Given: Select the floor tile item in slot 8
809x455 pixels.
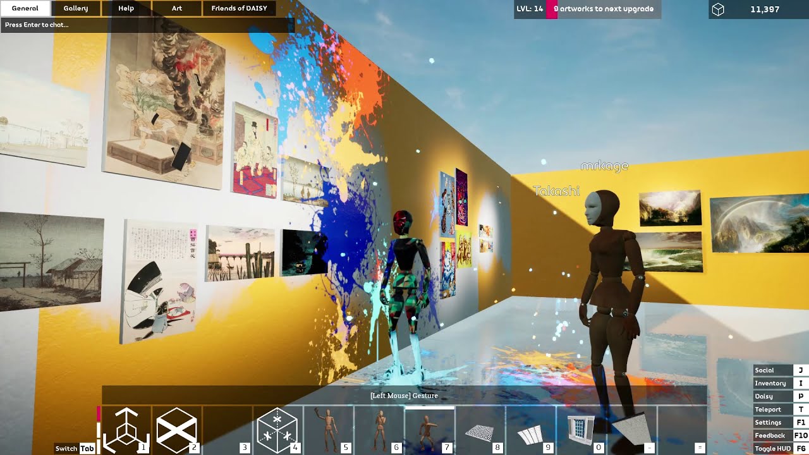Looking at the screenshot, I should (x=480, y=430).
